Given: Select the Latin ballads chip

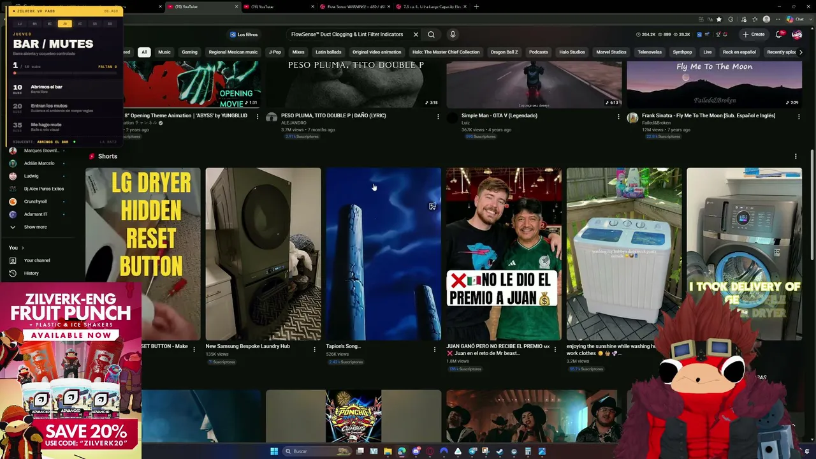Looking at the screenshot, I should point(328,52).
